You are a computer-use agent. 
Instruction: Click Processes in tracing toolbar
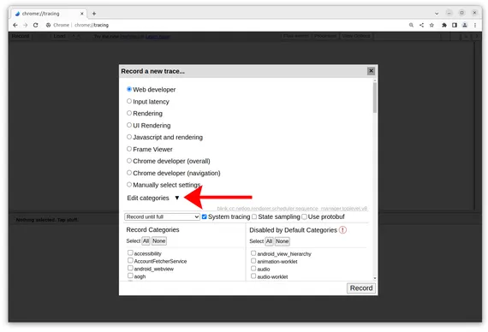325,36
